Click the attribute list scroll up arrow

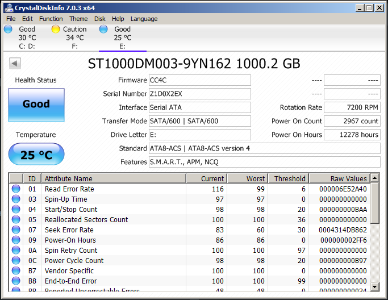coord(375,178)
